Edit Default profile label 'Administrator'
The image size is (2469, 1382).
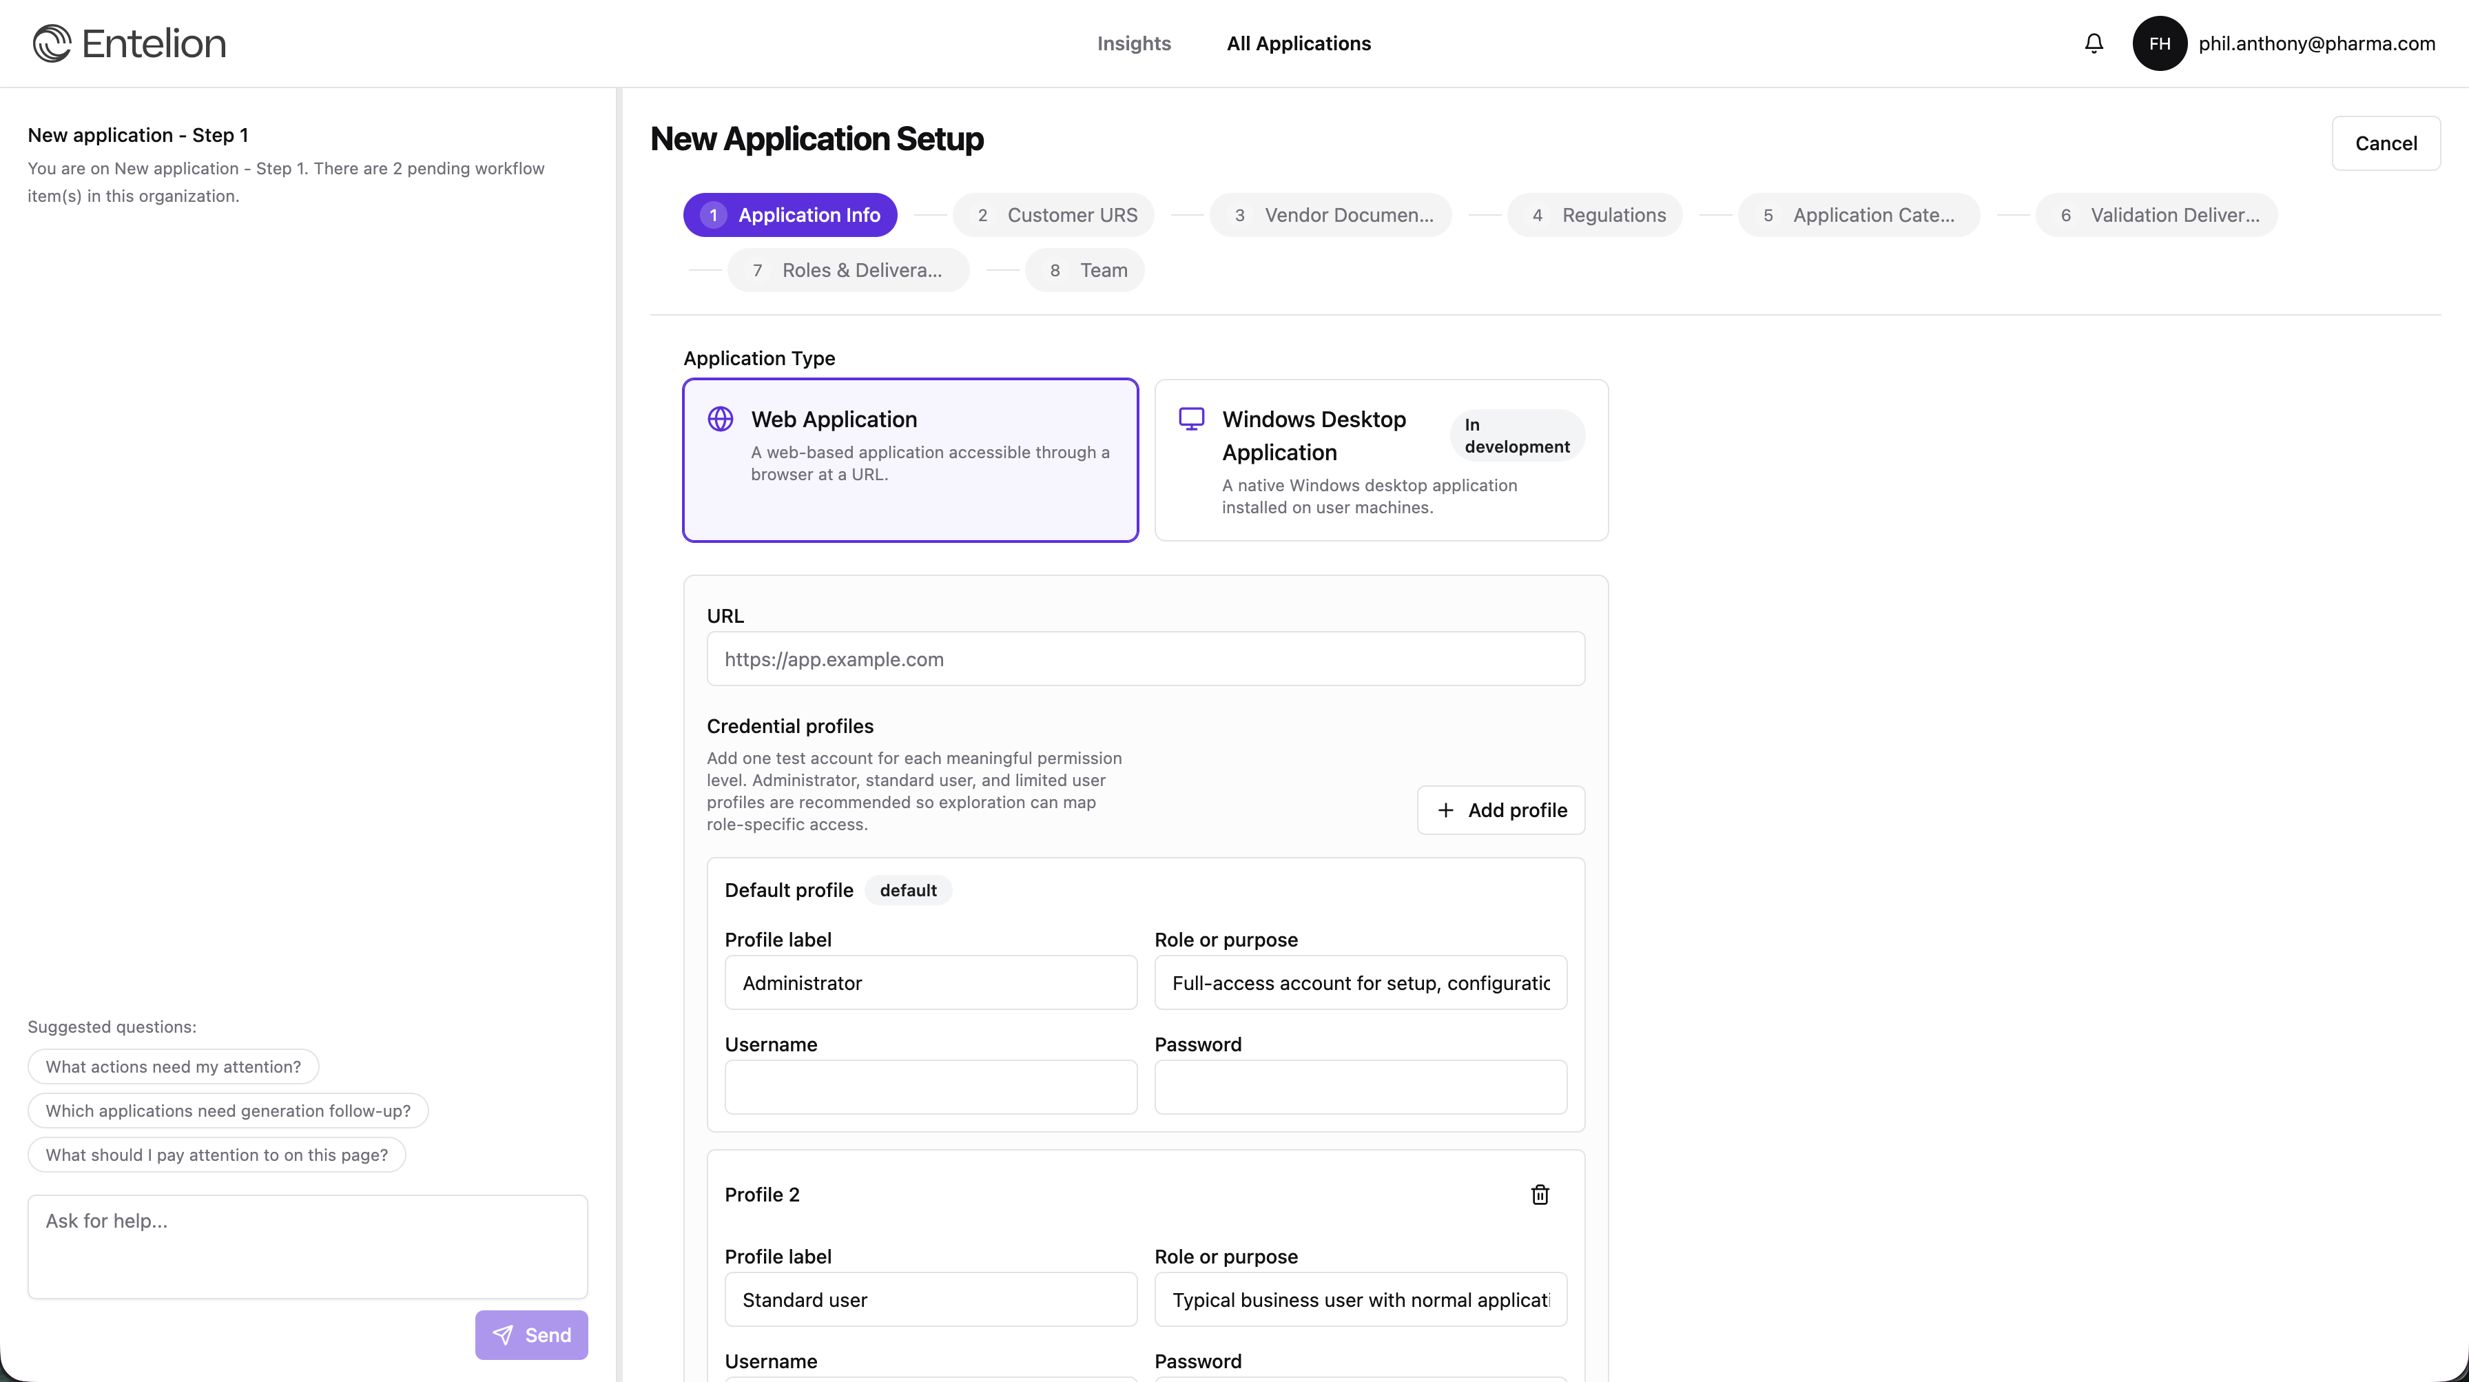pyautogui.click(x=931, y=982)
